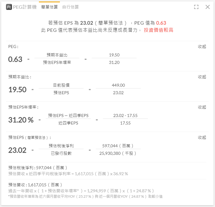
Task: Click the 449.00 current stock price
Action: pyautogui.click(x=118, y=85)
